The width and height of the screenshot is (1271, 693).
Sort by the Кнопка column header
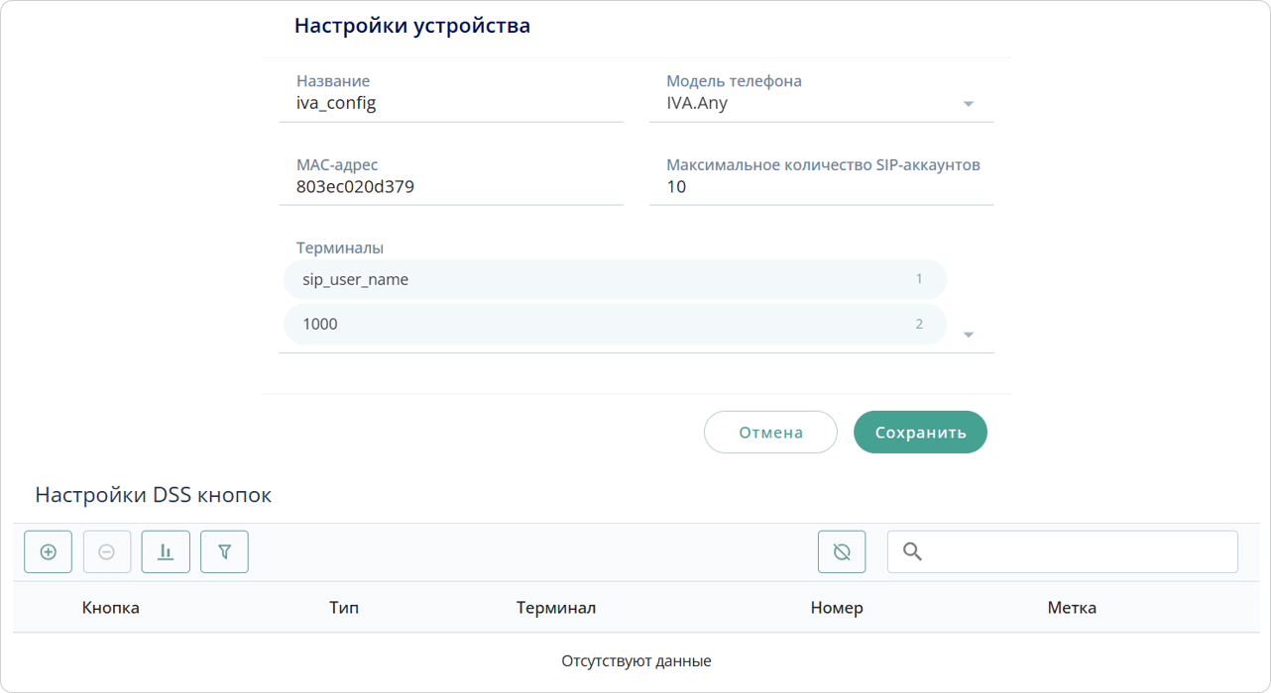(110, 608)
